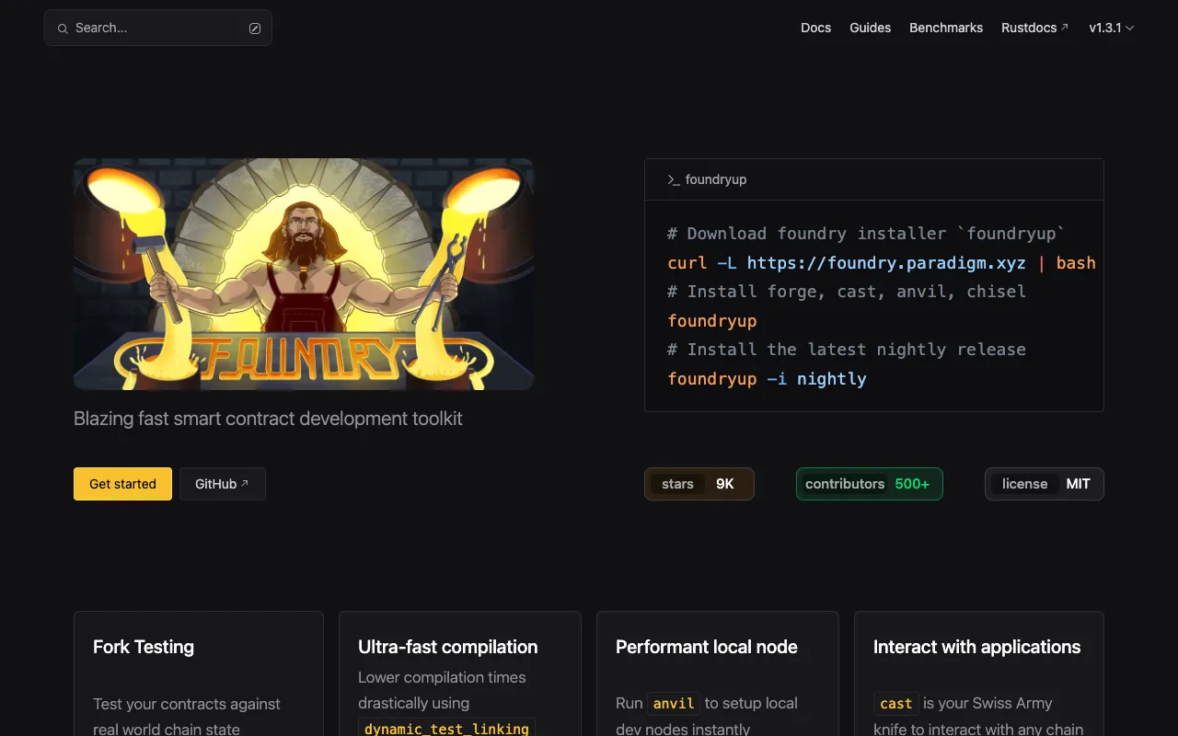
Task: Click the contributors 500+ badge
Action: 869,483
